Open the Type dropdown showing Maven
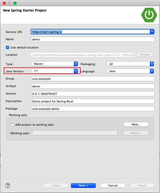The image size is (160, 193). (x=55, y=64)
